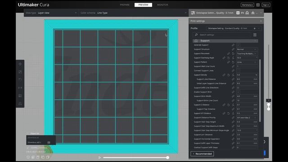Select the Move tool in left toolbar
Image resolution: width=288 pixels, height=162 pixels.
20,64
